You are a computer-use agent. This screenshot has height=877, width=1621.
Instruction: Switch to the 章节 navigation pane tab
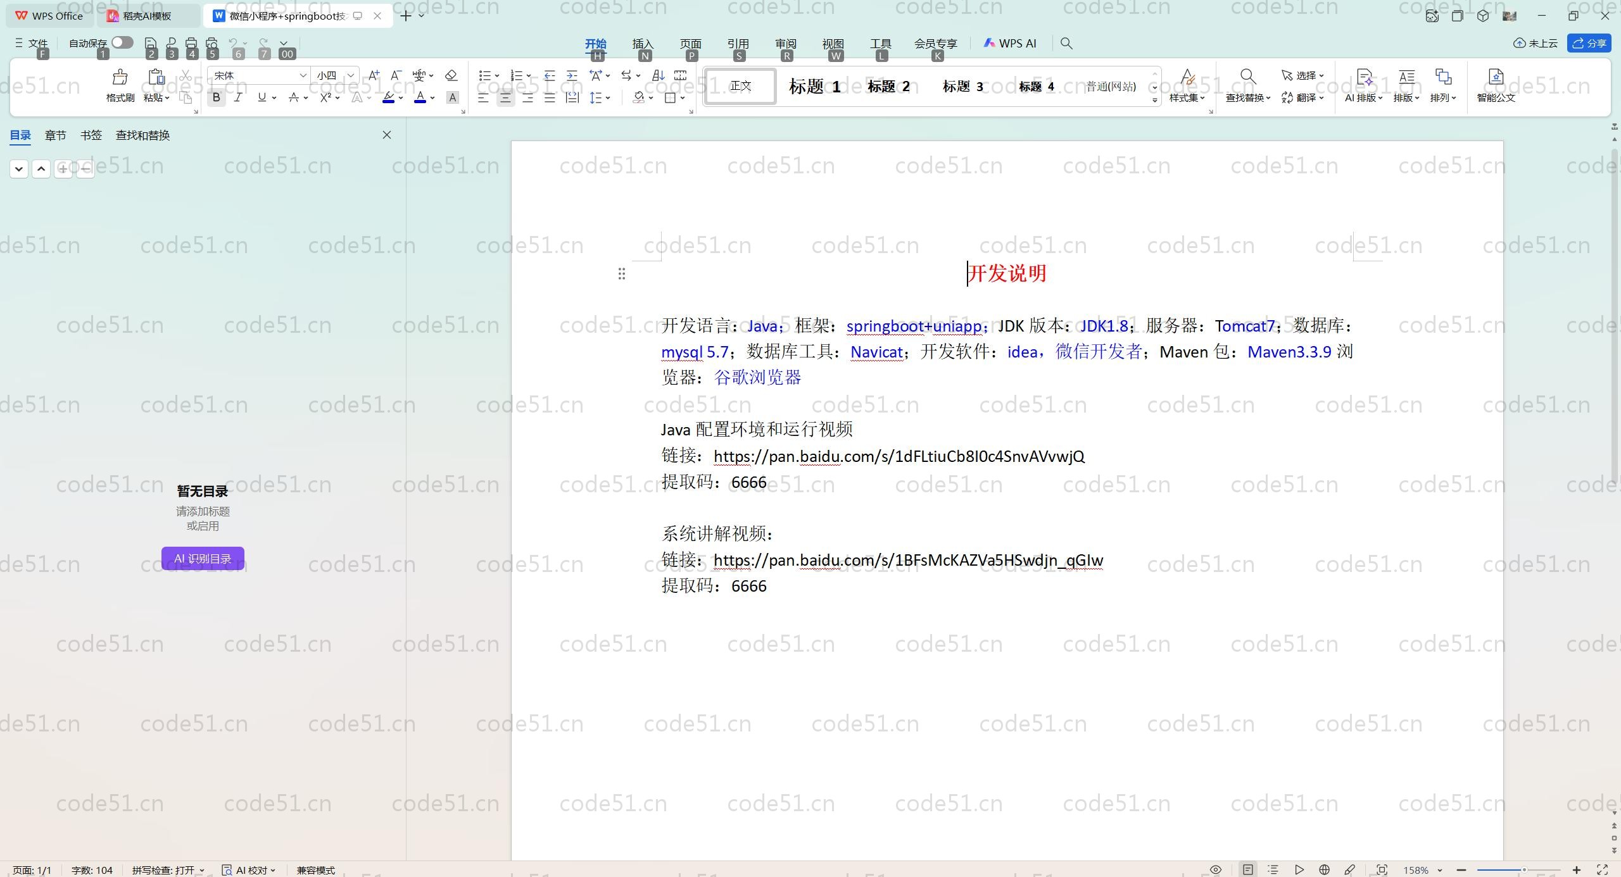(55, 135)
